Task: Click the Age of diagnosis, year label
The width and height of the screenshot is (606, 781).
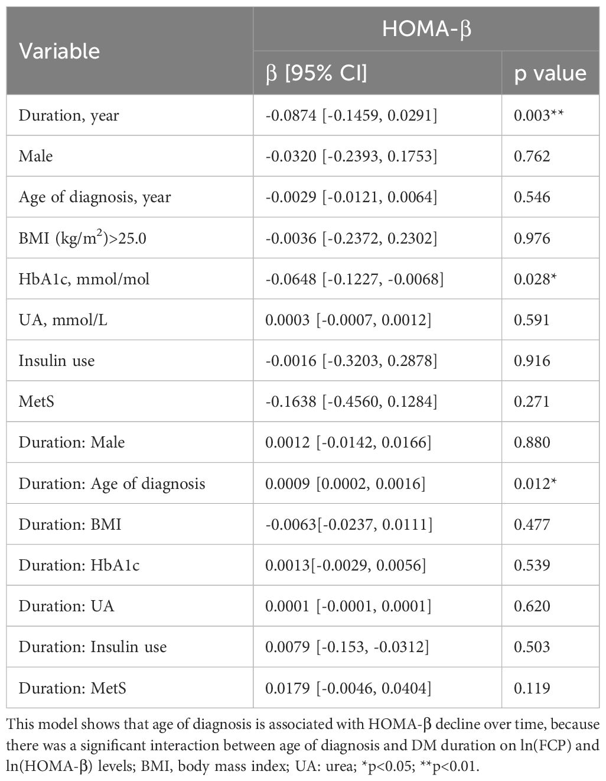Action: [95, 197]
